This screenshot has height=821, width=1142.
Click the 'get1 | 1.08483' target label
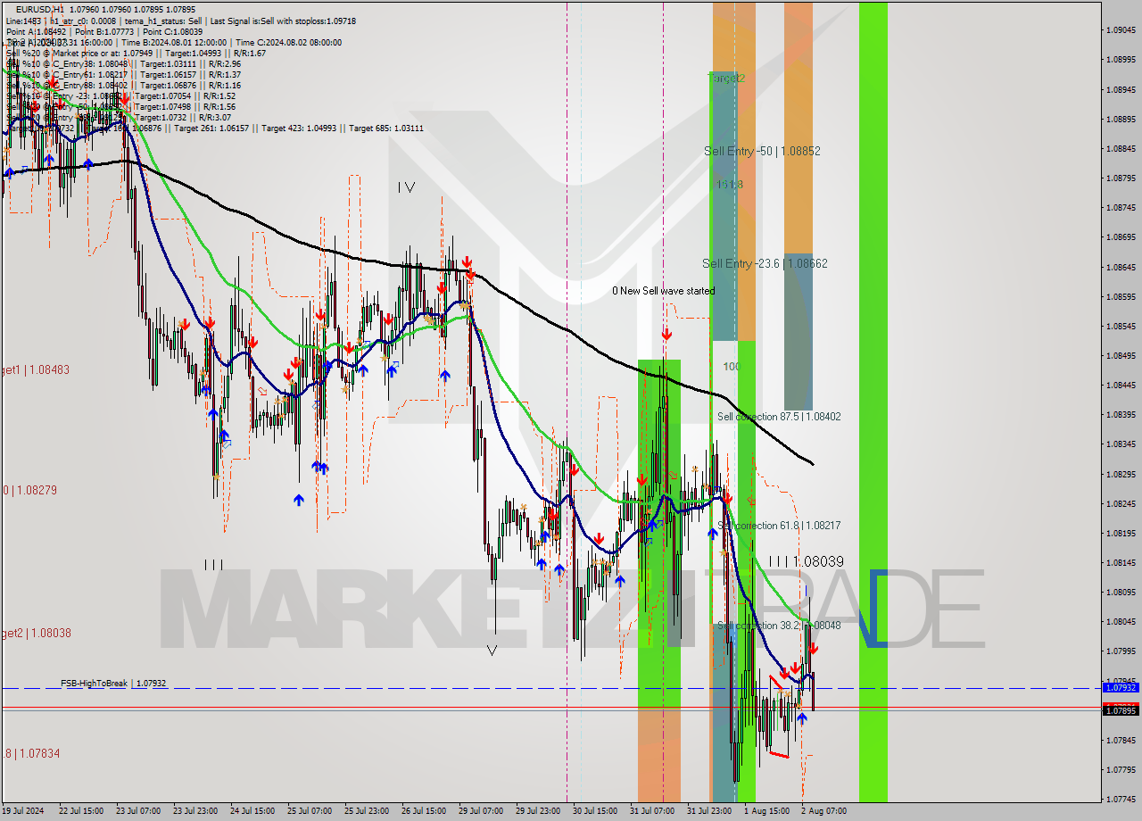[x=35, y=369]
